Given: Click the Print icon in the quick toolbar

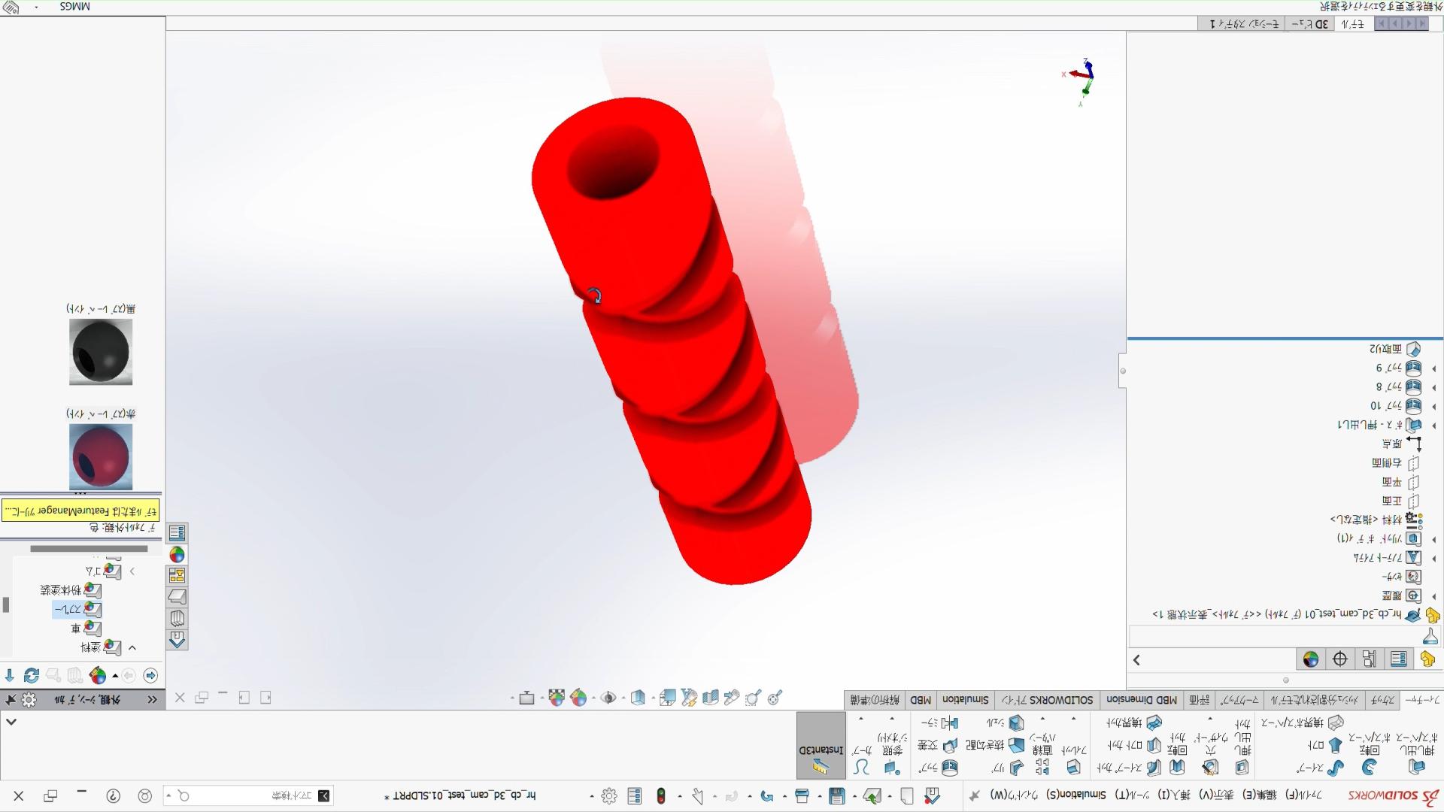Looking at the screenshot, I should pos(802,795).
